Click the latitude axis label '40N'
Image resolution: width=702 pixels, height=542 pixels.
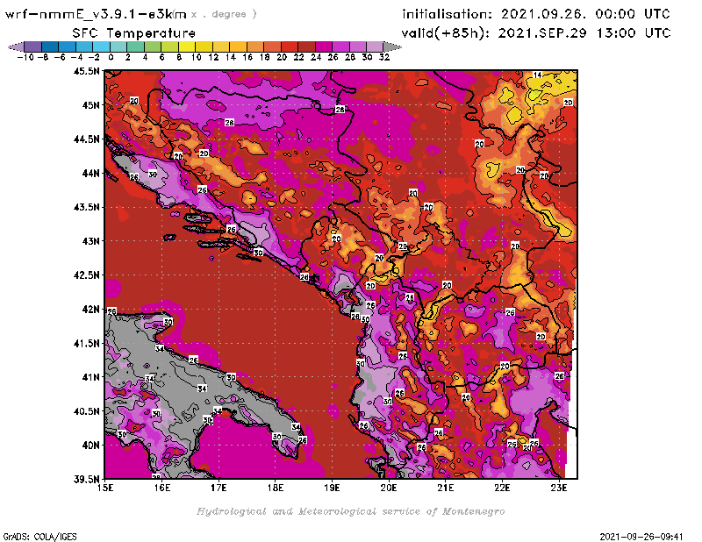tap(90, 446)
